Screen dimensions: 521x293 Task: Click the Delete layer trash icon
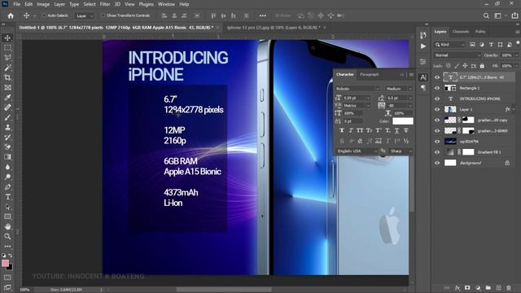[x=509, y=287]
